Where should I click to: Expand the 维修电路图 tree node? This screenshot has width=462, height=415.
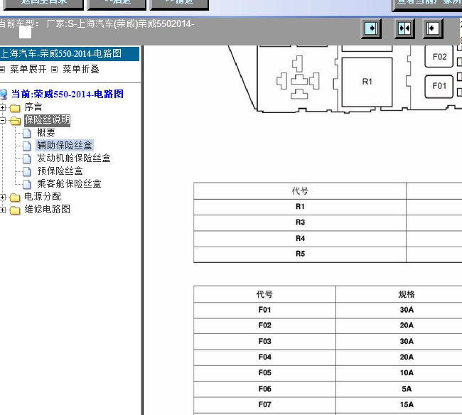coord(2,210)
